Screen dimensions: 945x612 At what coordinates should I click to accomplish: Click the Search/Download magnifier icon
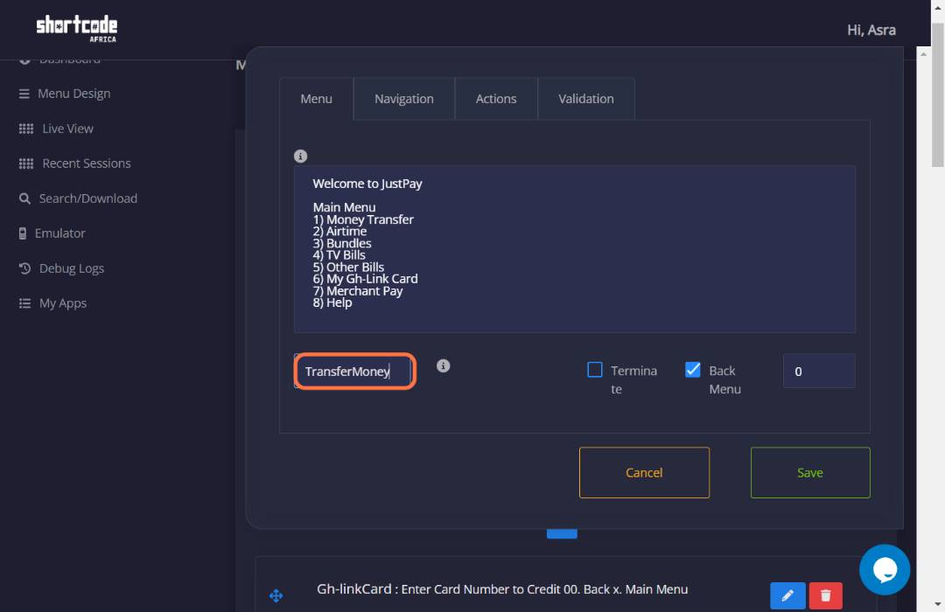[x=24, y=198]
